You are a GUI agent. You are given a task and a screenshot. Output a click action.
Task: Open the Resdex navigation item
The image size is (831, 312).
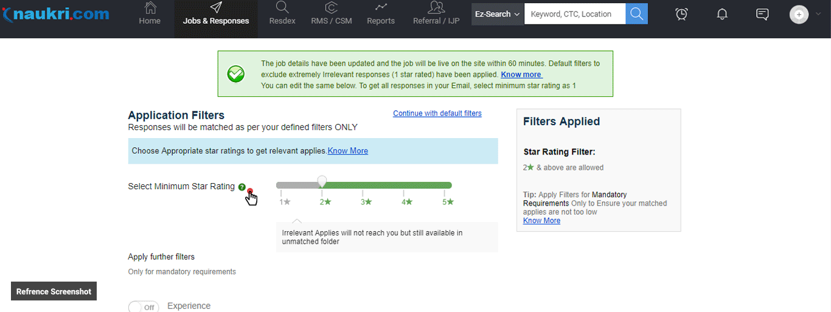[282, 14]
